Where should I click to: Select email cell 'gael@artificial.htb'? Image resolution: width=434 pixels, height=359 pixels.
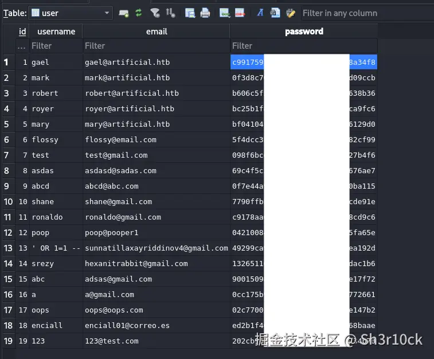coord(157,62)
